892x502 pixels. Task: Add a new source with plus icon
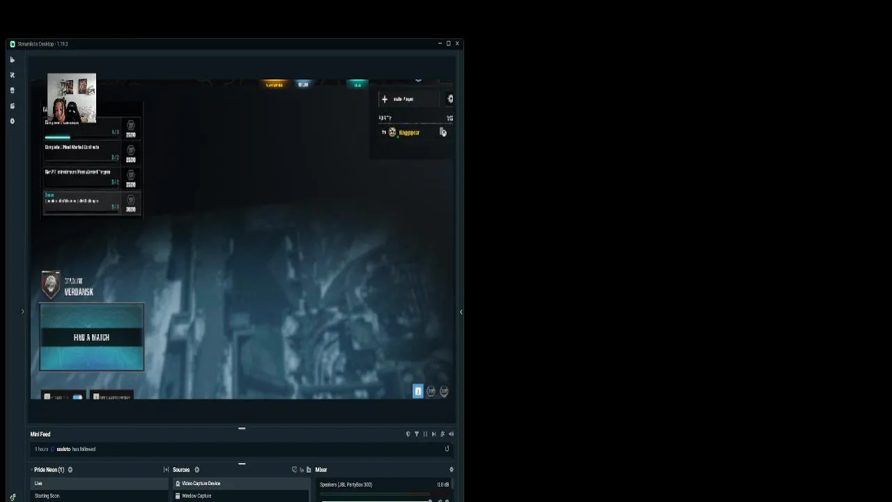point(197,470)
